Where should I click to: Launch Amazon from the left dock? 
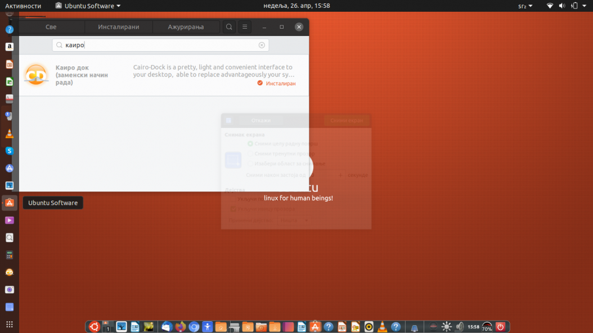[10, 47]
